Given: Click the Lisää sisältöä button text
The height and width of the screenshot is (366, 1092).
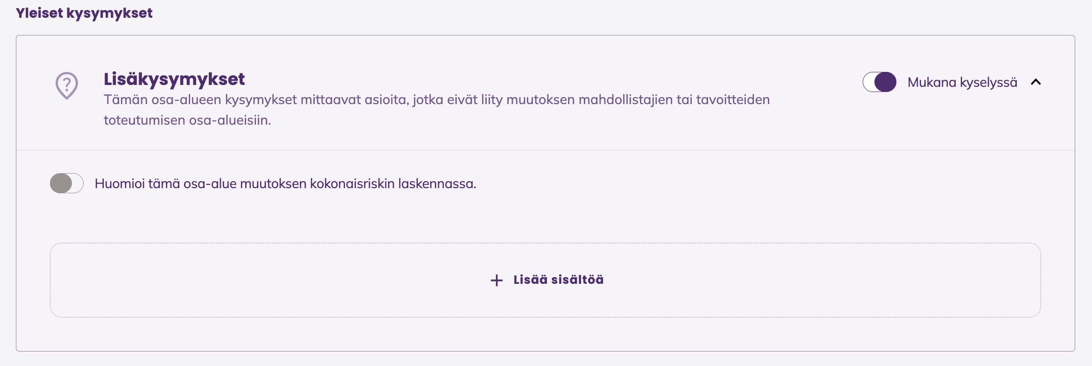Looking at the screenshot, I should (x=559, y=280).
